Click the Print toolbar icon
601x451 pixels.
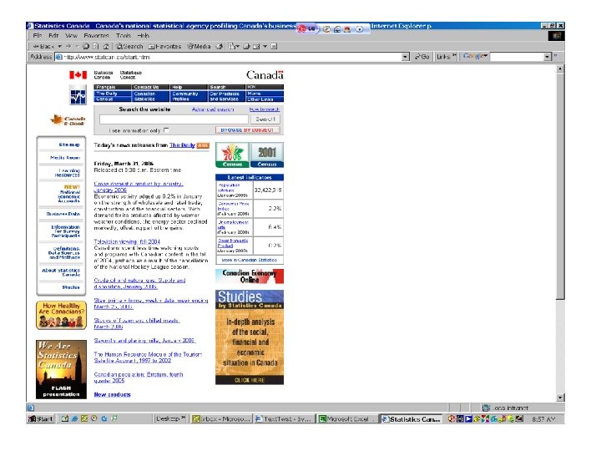tap(246, 47)
